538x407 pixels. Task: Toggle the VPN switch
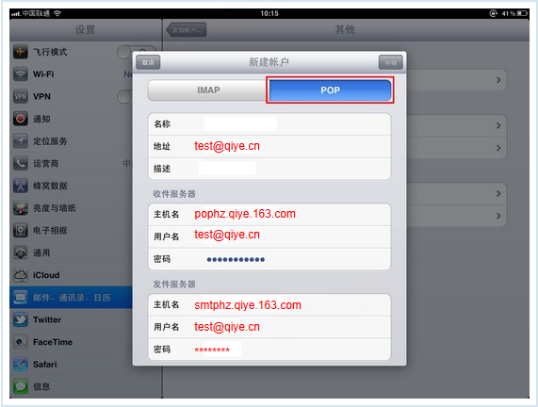pos(124,96)
